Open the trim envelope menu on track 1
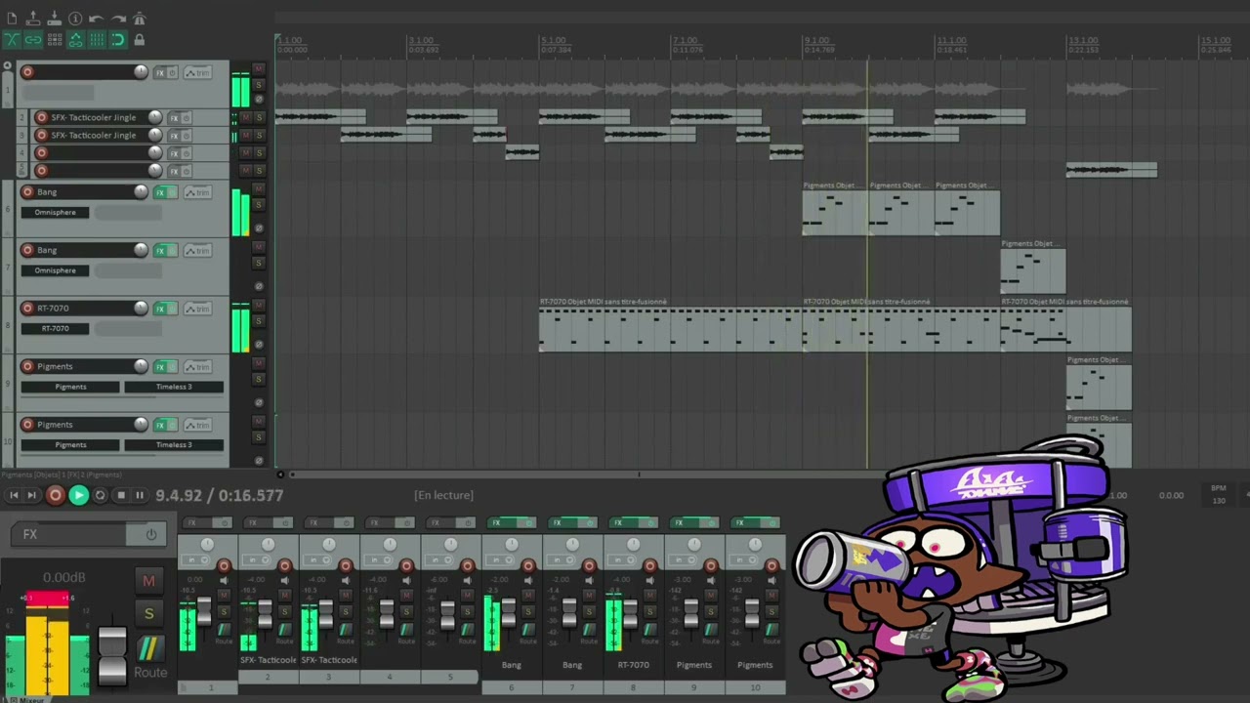The image size is (1250, 703). point(198,73)
